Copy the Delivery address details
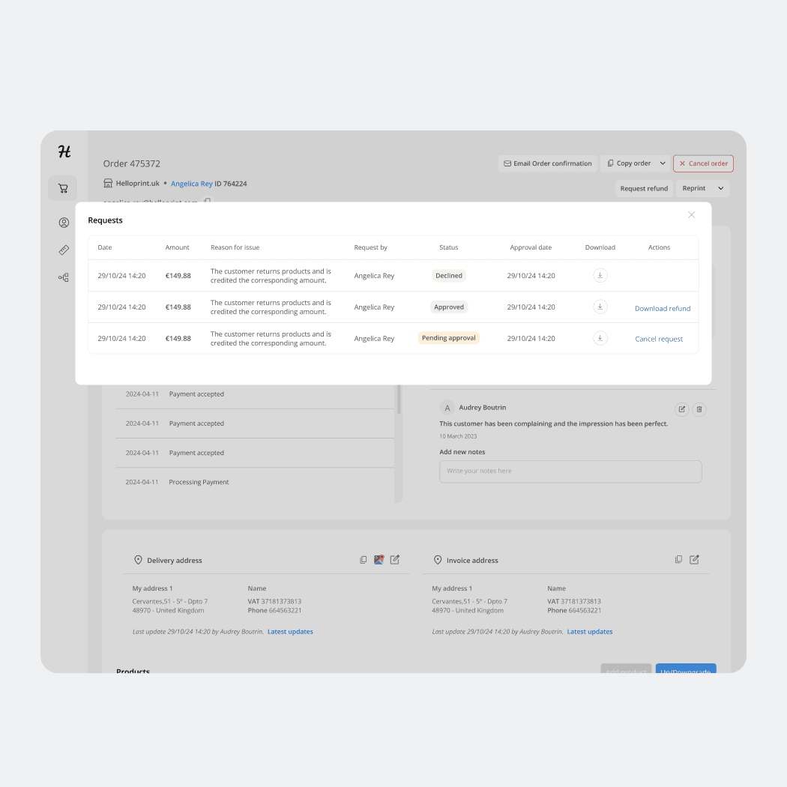787x787 pixels. pyautogui.click(x=363, y=559)
